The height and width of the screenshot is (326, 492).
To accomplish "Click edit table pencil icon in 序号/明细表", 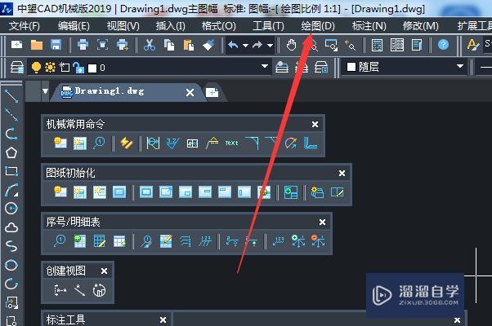I will (x=166, y=241).
